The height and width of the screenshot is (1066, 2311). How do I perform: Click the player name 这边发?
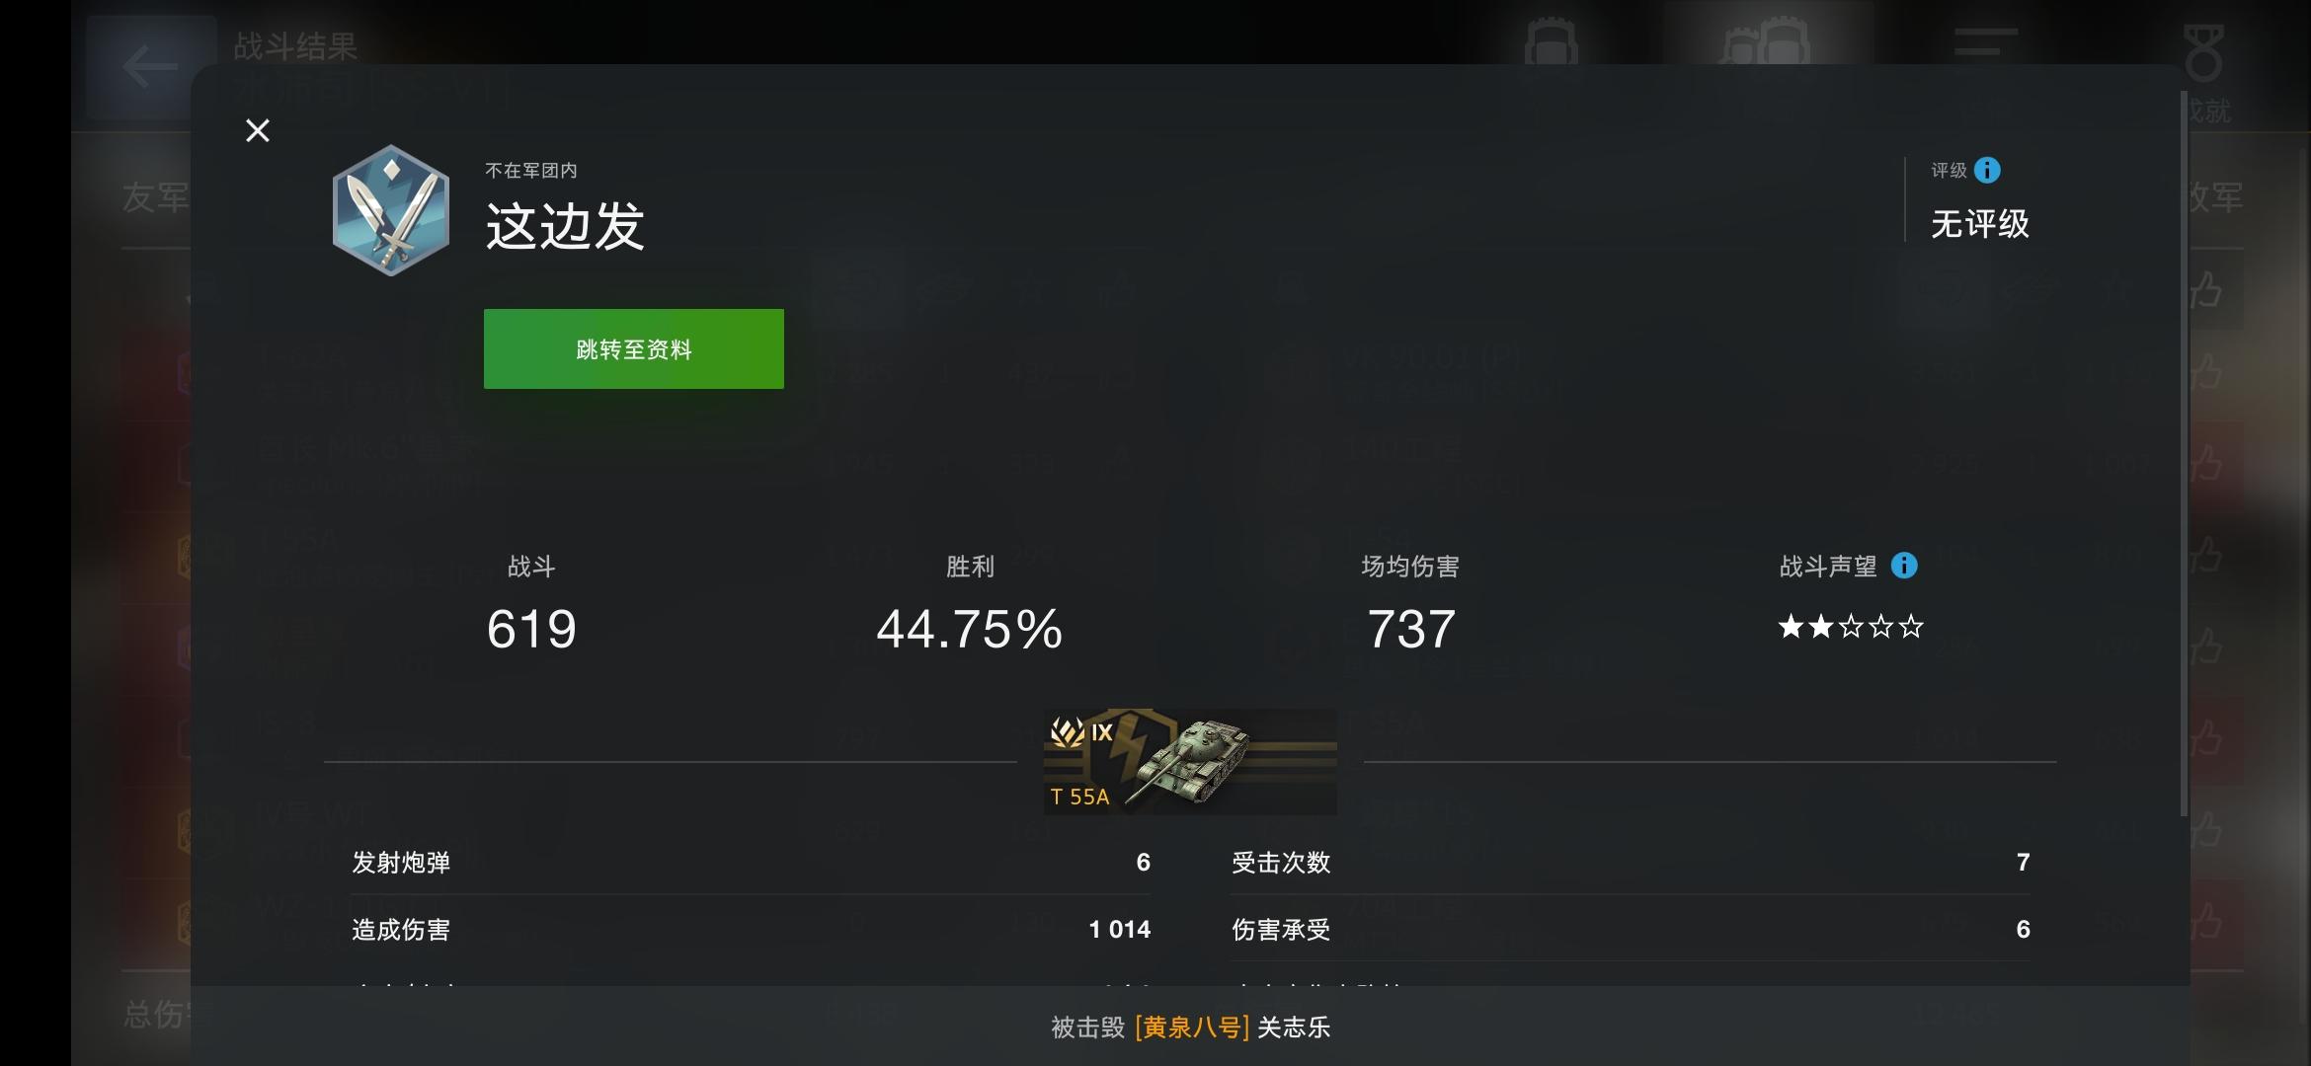(x=565, y=226)
